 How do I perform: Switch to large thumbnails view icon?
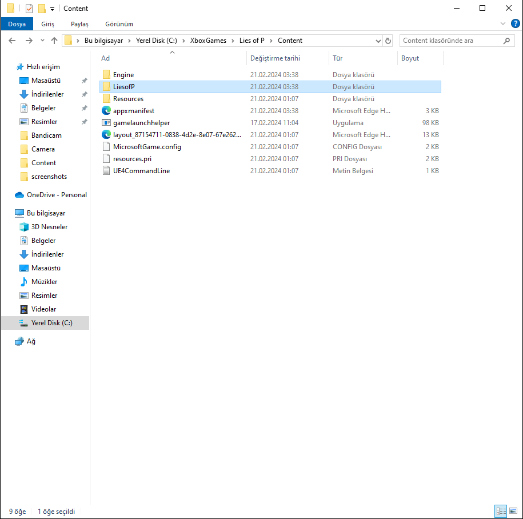(x=513, y=510)
